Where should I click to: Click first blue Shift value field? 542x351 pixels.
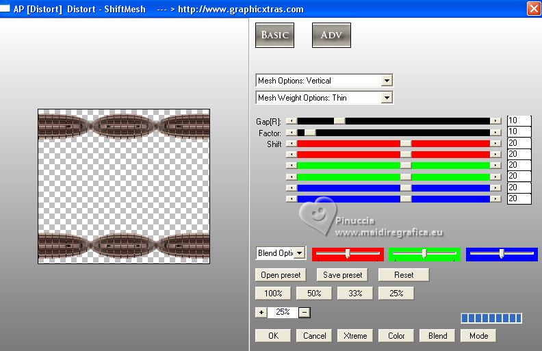click(x=519, y=187)
